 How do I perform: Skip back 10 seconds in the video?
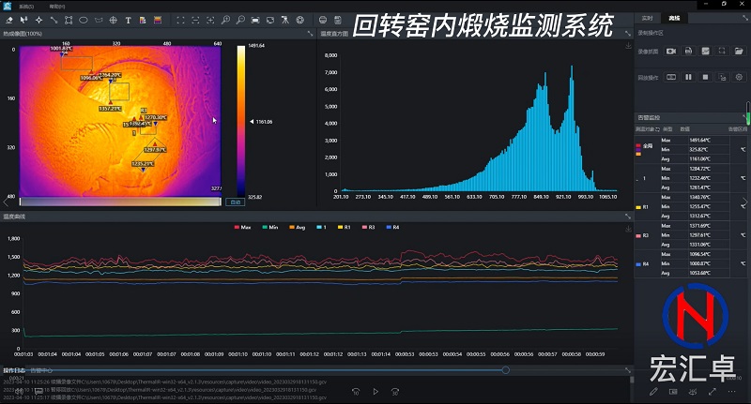(x=356, y=392)
